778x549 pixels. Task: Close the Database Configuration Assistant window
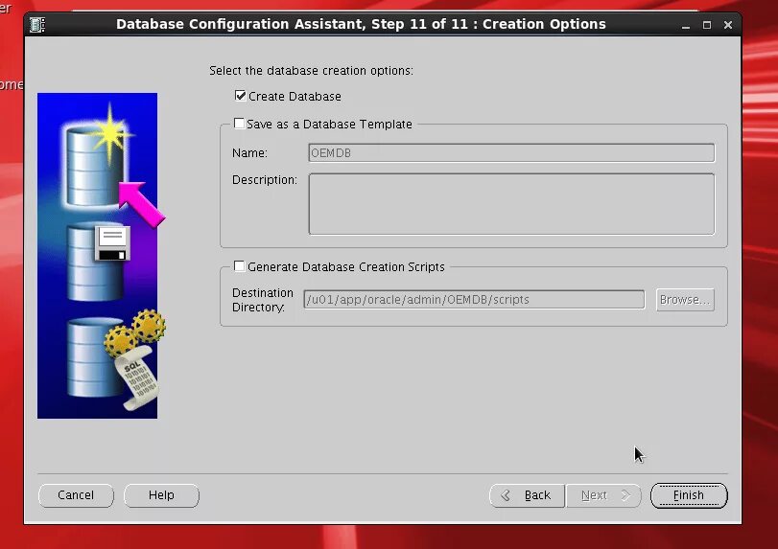[728, 25]
